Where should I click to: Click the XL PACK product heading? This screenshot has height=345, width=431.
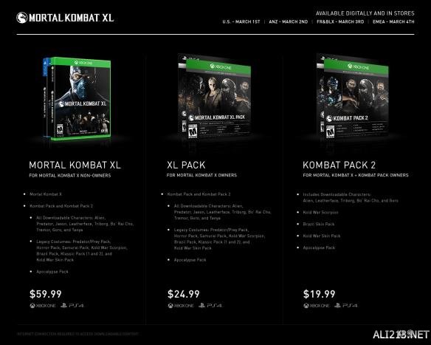[x=186, y=165]
